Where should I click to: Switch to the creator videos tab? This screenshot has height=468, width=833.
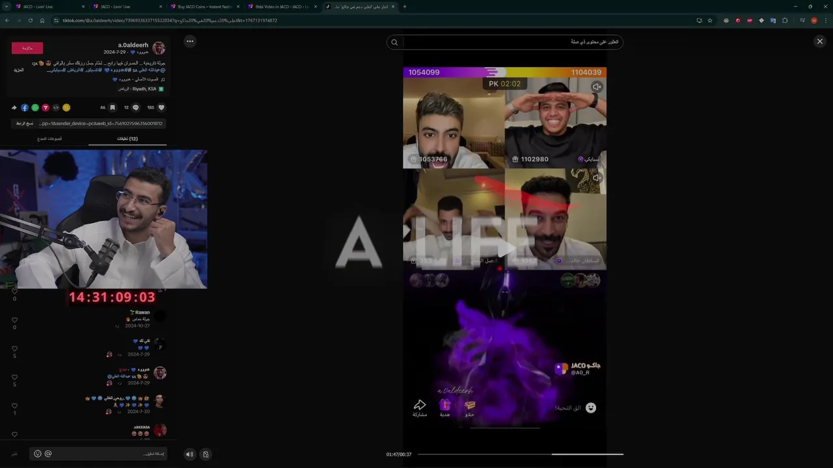point(49,138)
